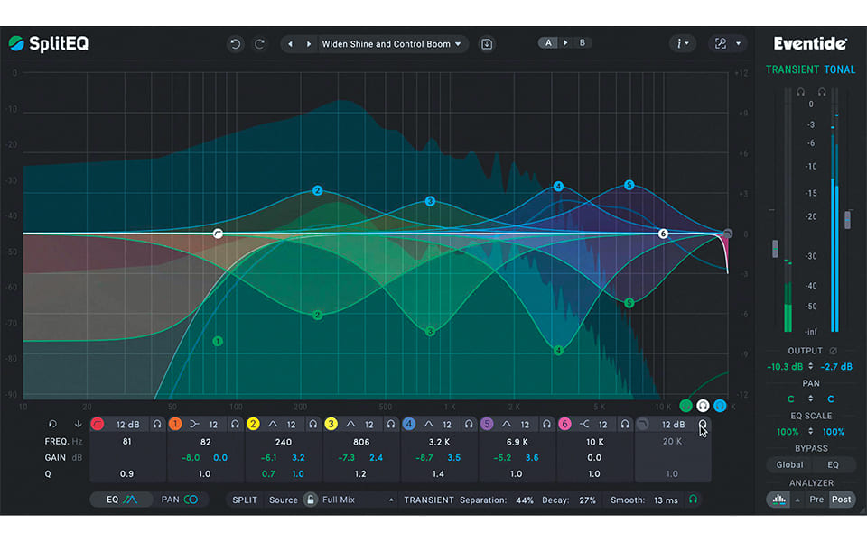Toggle band 4 with the blue number button
This screenshot has width=867, height=541.
pyautogui.click(x=409, y=424)
